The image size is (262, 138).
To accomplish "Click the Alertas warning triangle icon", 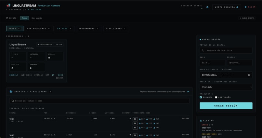I will click(x=201, y=121).
